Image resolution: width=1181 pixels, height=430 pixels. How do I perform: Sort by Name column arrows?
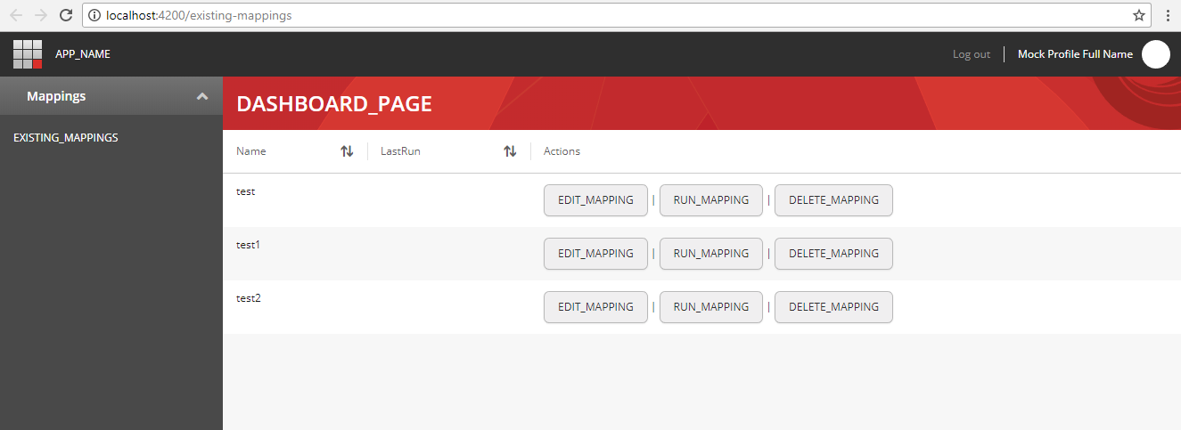click(348, 151)
